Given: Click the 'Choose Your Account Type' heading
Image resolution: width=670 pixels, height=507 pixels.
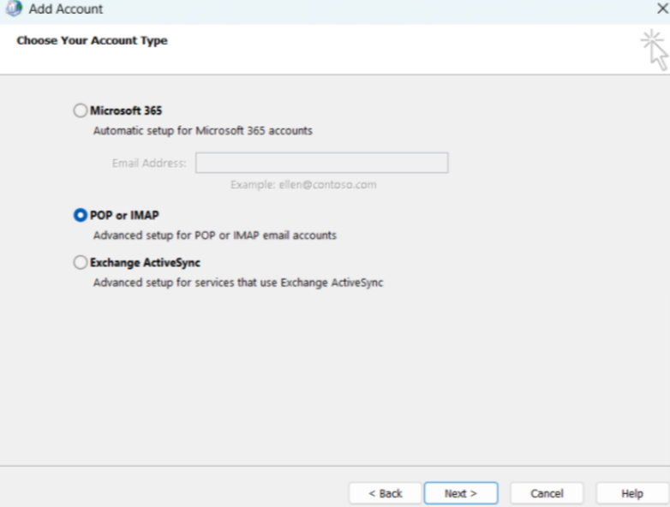Looking at the screenshot, I should [x=92, y=40].
